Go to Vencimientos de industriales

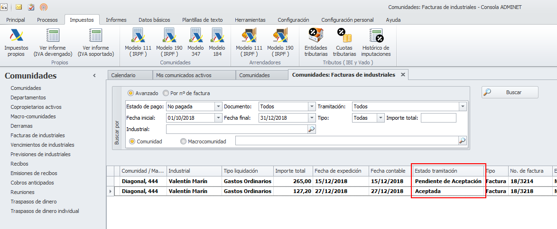pyautogui.click(x=42, y=145)
